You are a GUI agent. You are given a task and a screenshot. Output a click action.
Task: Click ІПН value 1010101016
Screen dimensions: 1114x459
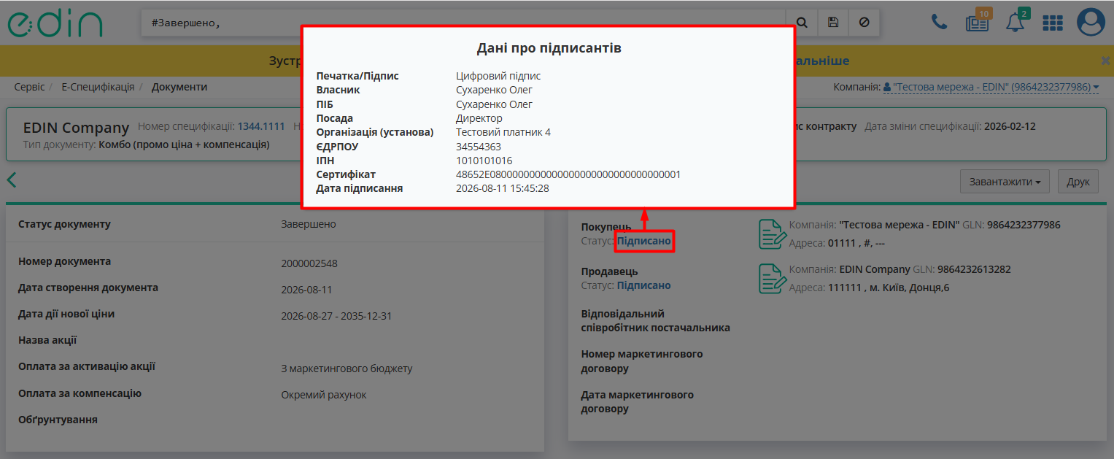coord(484,161)
